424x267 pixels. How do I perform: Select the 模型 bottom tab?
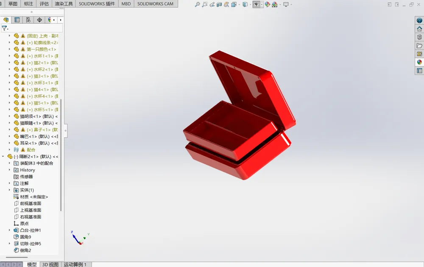tap(32, 264)
